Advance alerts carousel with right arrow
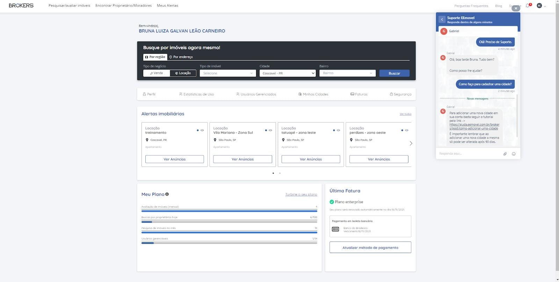This screenshot has width=559, height=282. (411, 143)
